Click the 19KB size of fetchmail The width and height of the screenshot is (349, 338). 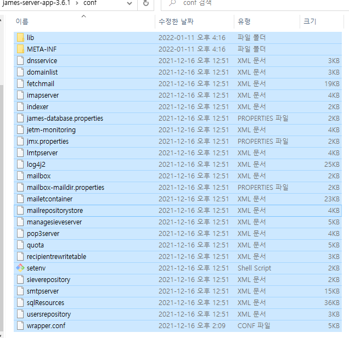(332, 83)
